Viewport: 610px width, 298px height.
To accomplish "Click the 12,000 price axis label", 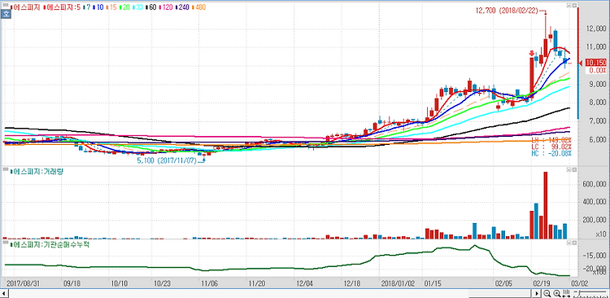I will click(x=596, y=28).
